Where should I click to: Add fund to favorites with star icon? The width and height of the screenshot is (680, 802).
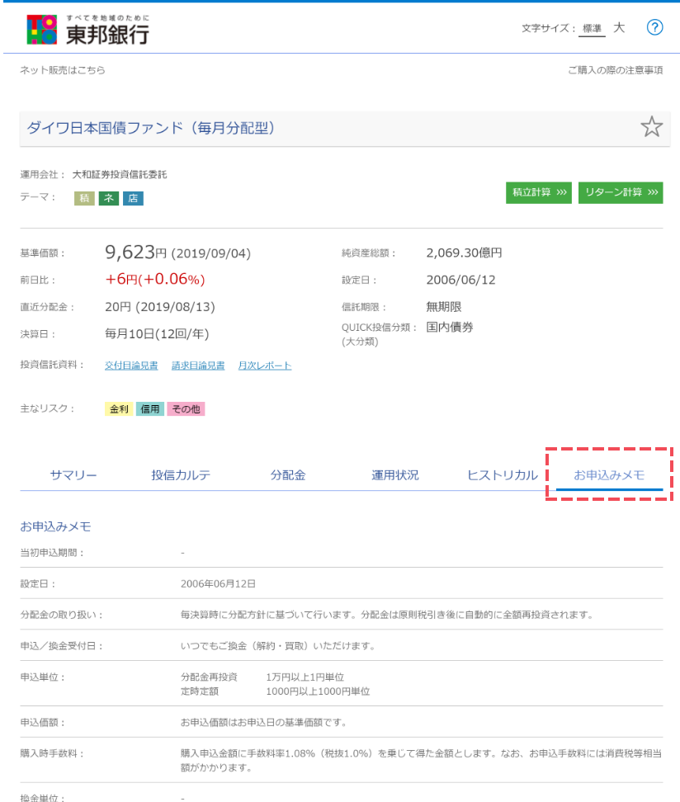(x=651, y=127)
